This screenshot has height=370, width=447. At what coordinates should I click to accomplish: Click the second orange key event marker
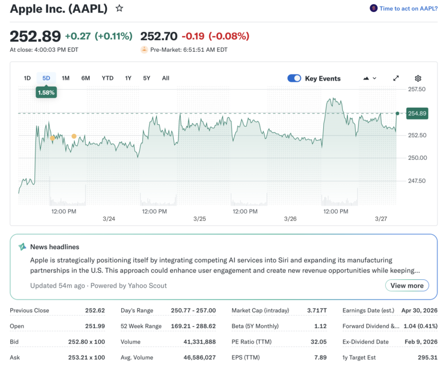click(74, 136)
